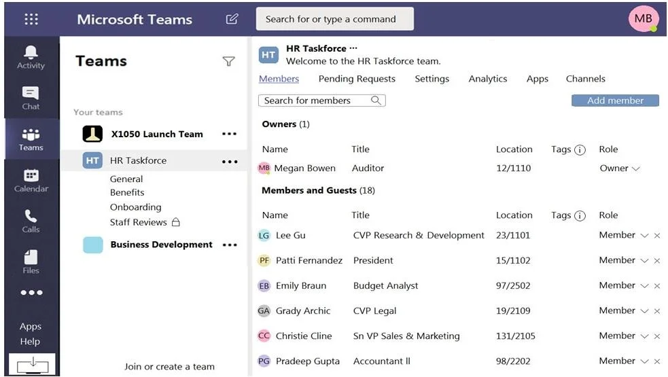Select the X1050 Launch Team
The width and height of the screenshot is (668, 377).
157,134
